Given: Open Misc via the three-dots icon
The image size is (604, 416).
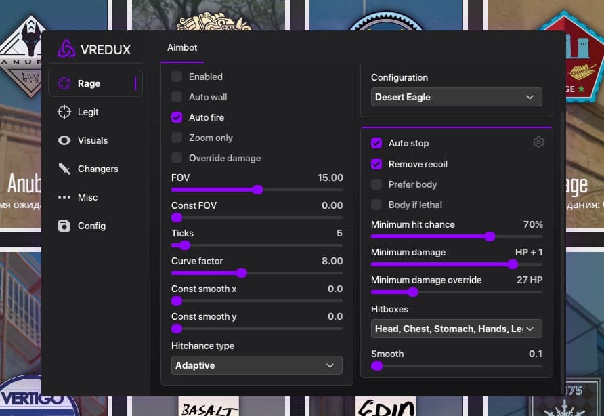Looking at the screenshot, I should (64, 197).
